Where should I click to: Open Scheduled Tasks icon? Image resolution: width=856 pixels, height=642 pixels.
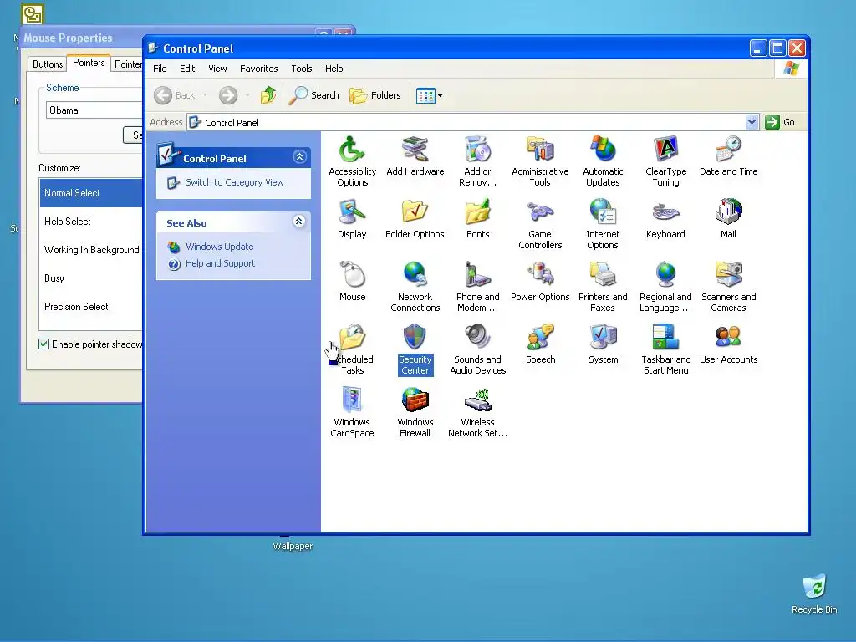click(x=352, y=350)
